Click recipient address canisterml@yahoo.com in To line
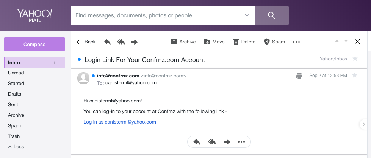 pos(131,83)
